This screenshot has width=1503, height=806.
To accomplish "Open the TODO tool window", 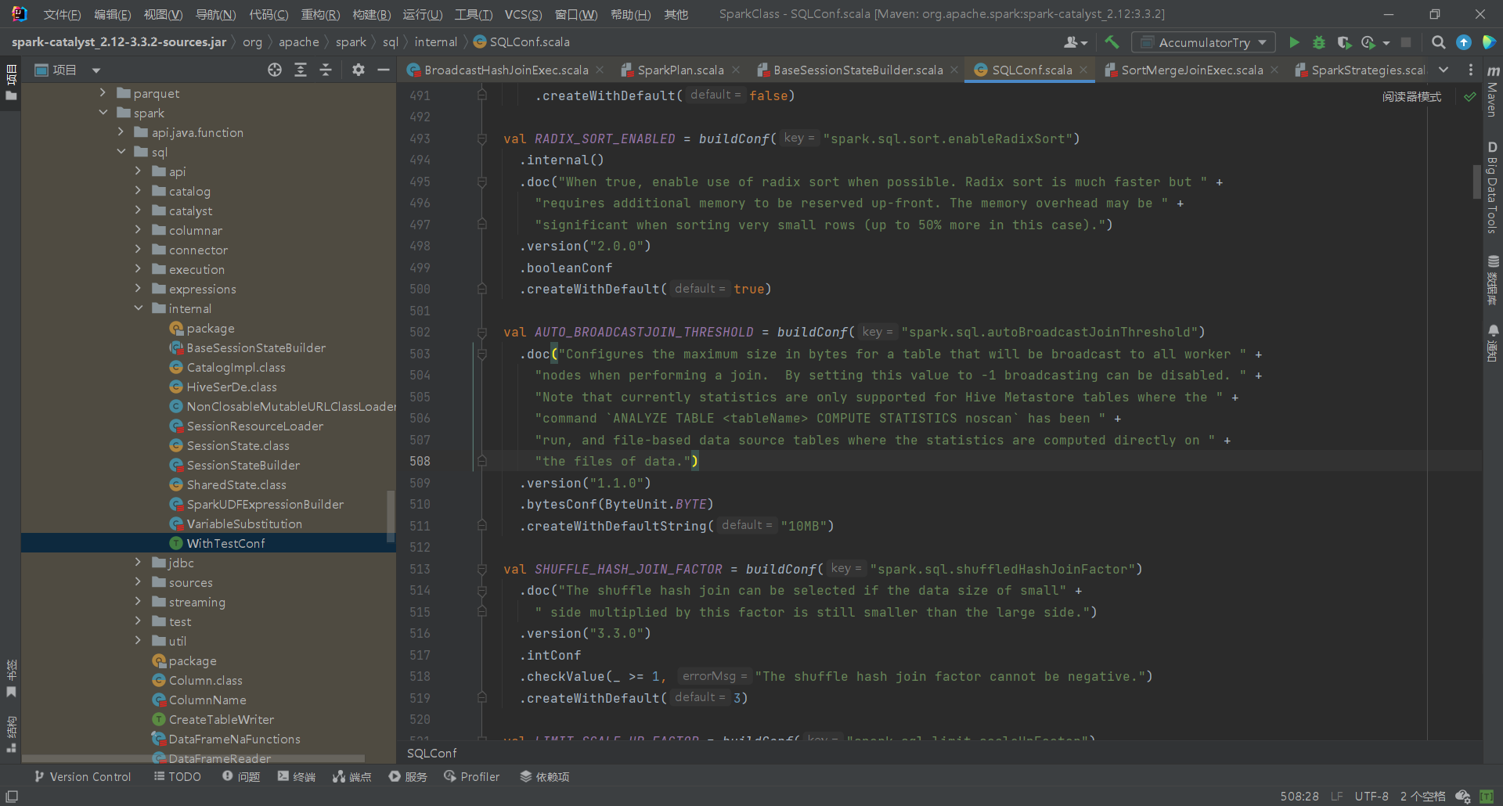I will 178,776.
